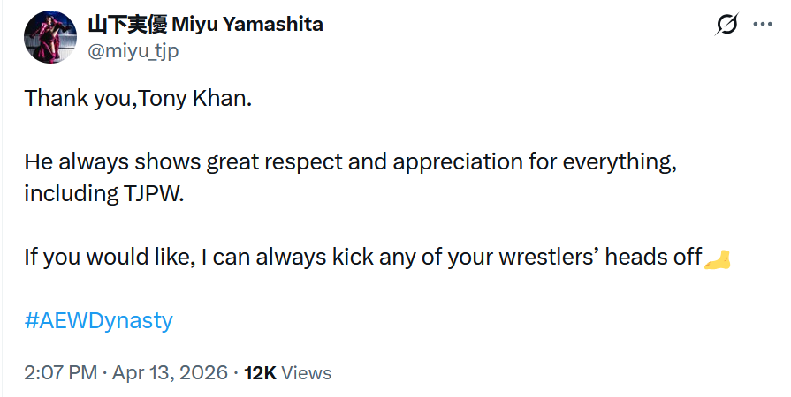
Task: Open the three-dot More options menu
Action: click(762, 25)
